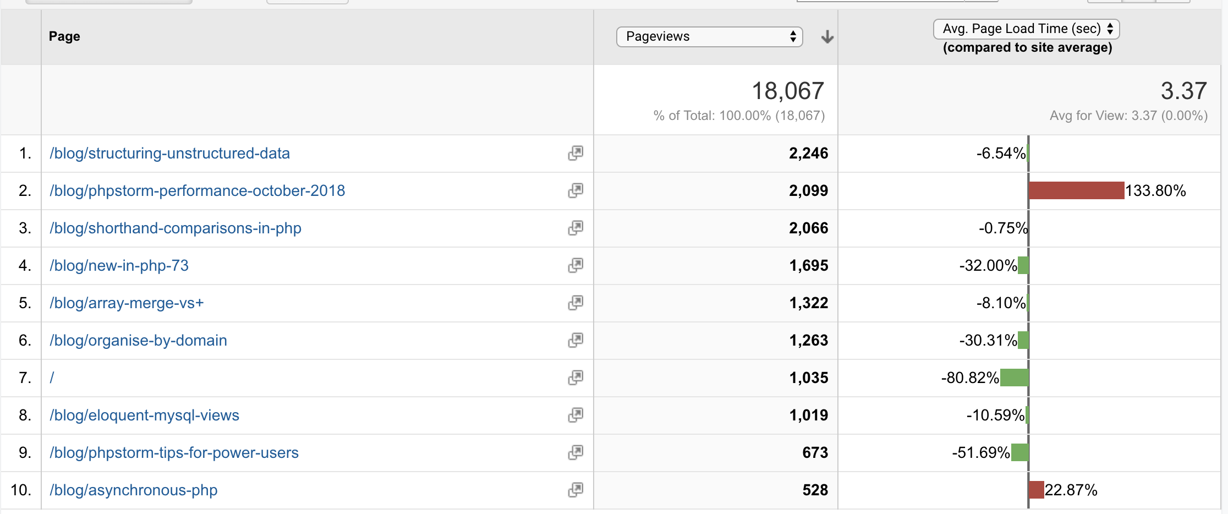Click the red 22.87% load time bar
The width and height of the screenshot is (1228, 514).
click(1037, 490)
